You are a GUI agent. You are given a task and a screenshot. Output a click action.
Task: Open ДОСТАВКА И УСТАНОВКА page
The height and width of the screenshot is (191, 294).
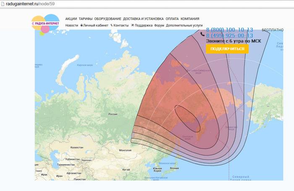pos(144,19)
